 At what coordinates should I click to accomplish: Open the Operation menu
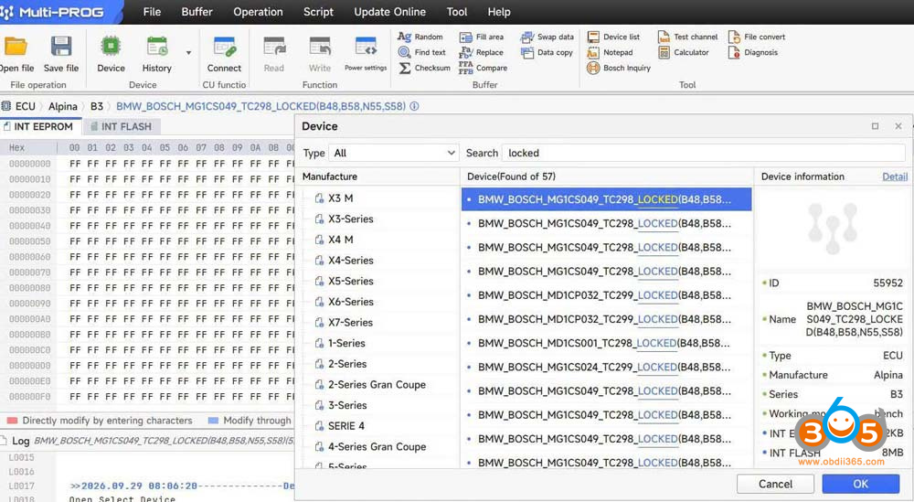[258, 12]
